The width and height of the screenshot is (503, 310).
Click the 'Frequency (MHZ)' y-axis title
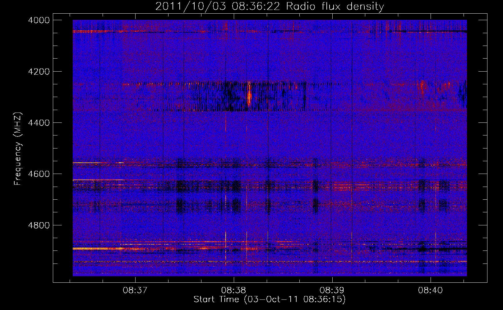tap(17, 148)
